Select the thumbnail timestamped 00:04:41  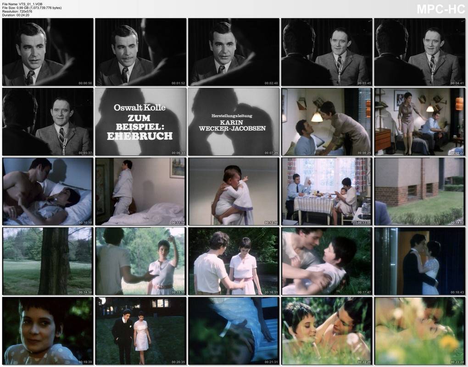[420, 52]
